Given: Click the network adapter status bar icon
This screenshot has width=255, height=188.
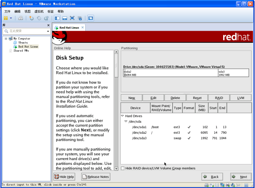Looking at the screenshot, I should (x=222, y=185).
